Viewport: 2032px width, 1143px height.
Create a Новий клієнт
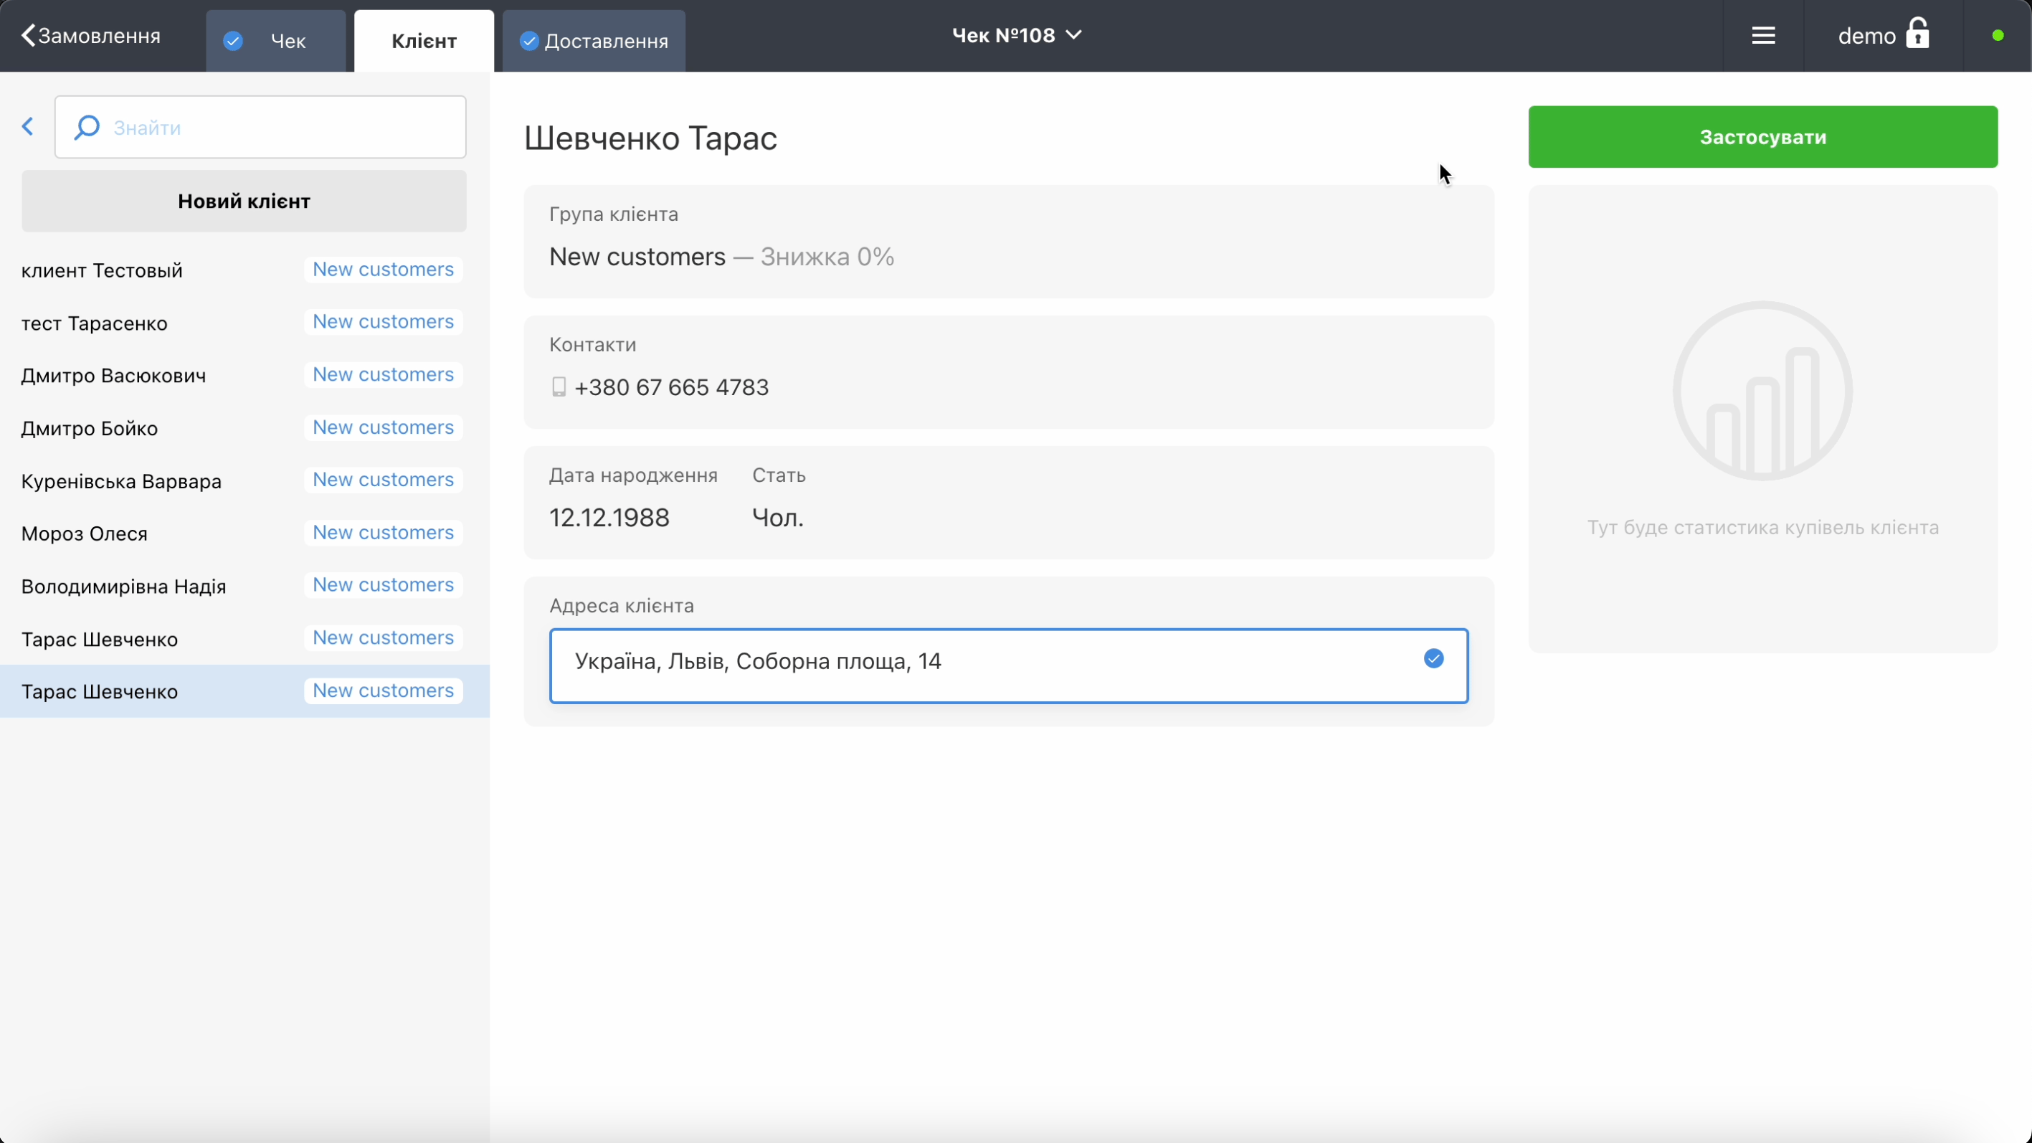pyautogui.click(x=244, y=201)
